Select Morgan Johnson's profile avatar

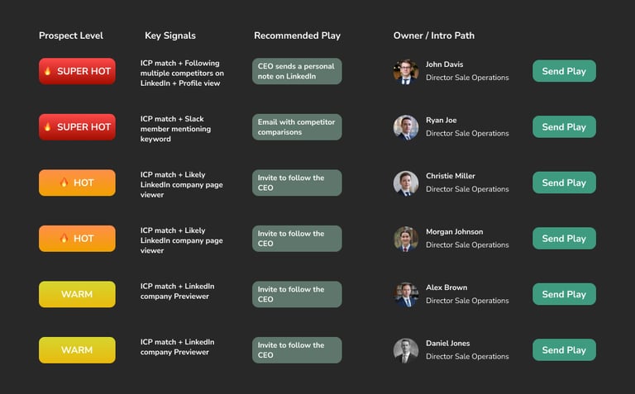[x=406, y=239]
